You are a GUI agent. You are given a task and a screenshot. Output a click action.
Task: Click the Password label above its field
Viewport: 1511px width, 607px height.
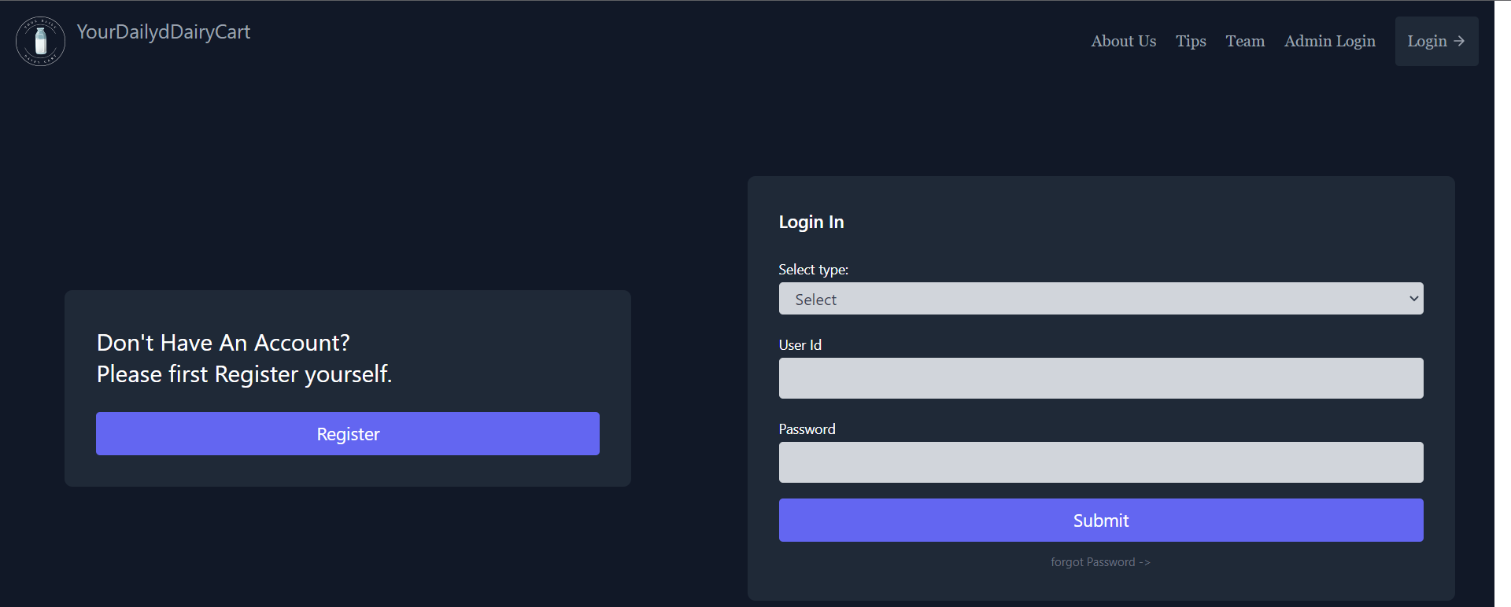[807, 429]
